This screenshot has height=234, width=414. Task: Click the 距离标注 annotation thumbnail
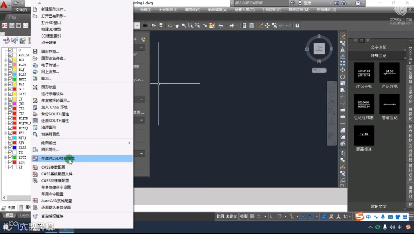click(364, 135)
